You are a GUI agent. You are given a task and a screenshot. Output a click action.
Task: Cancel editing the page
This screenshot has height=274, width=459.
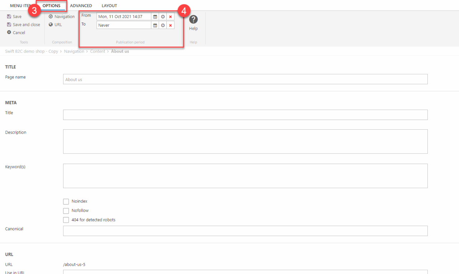(x=16, y=33)
